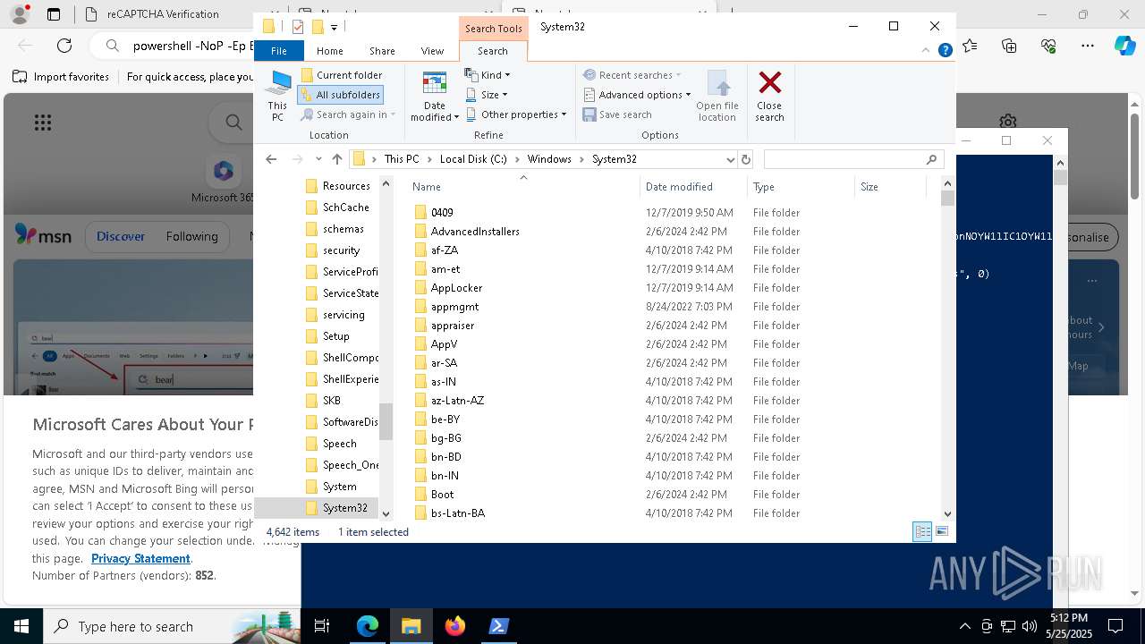Go up one folder level arrow
This screenshot has height=644, width=1145.
coord(336,159)
